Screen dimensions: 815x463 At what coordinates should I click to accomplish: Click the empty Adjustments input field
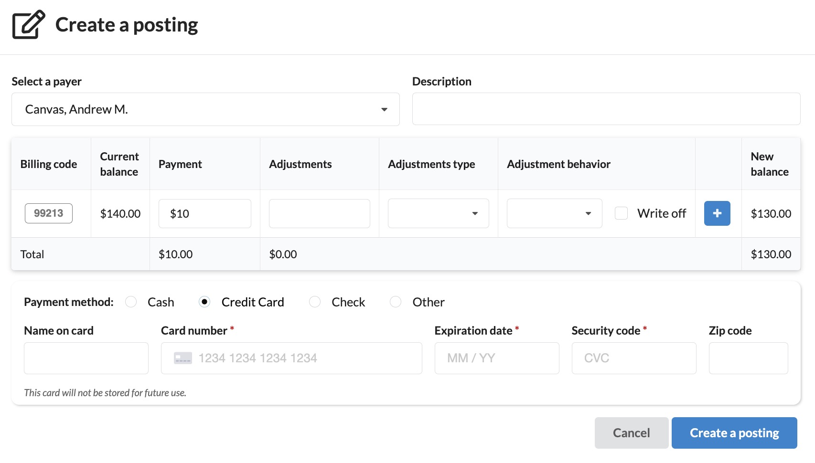pyautogui.click(x=319, y=213)
